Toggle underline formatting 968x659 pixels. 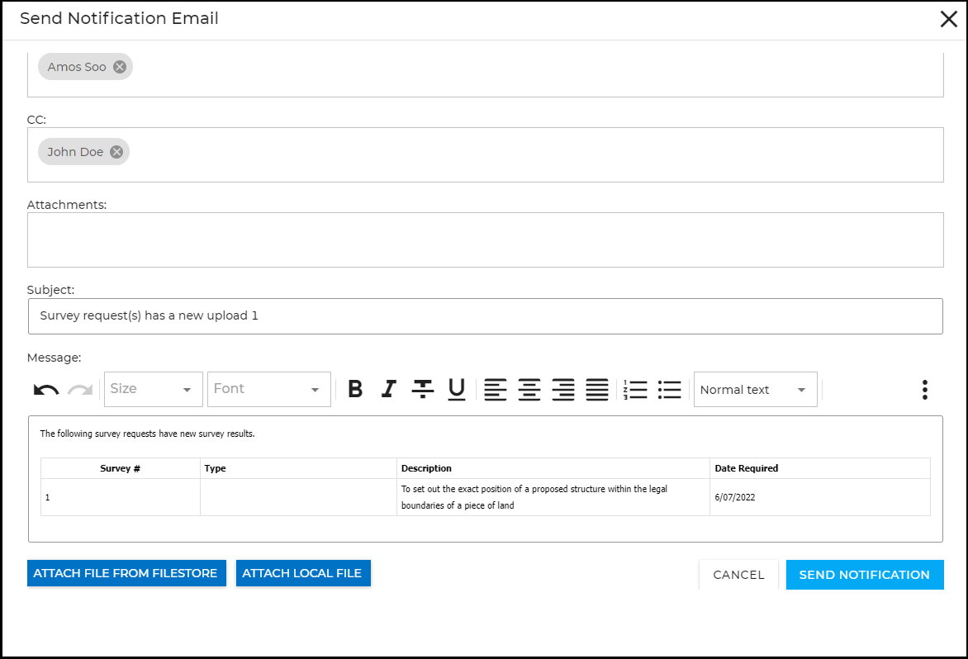(457, 389)
